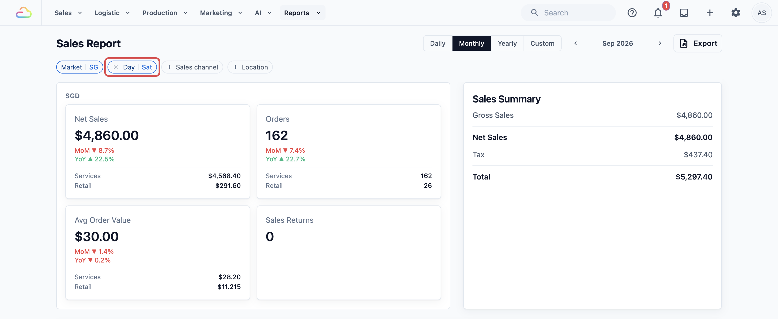Click the cloud logo home icon
The width and height of the screenshot is (778, 319).
click(24, 13)
